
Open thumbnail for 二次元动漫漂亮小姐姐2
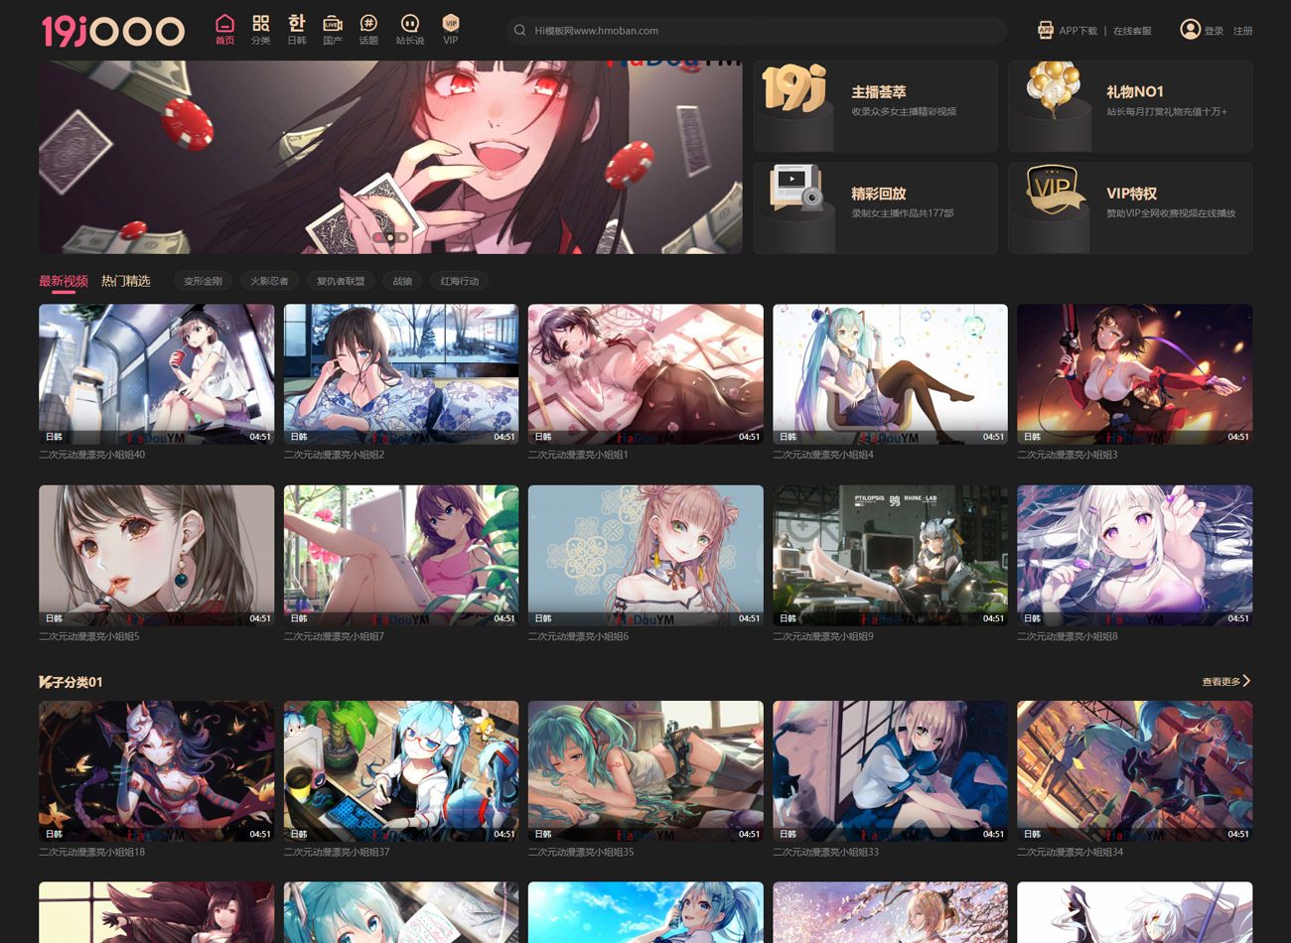pyautogui.click(x=401, y=374)
